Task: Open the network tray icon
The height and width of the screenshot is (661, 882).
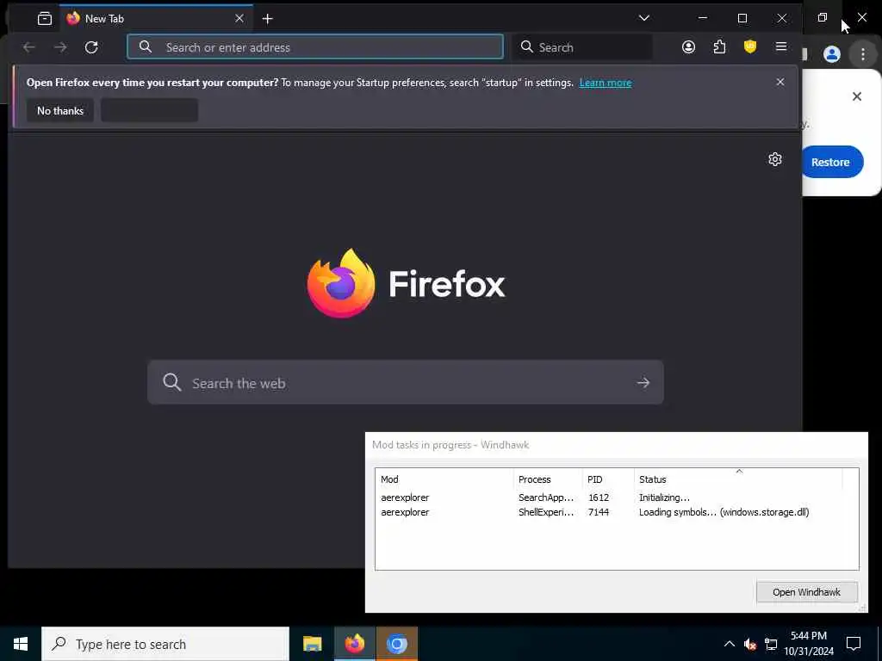Action: tap(771, 644)
